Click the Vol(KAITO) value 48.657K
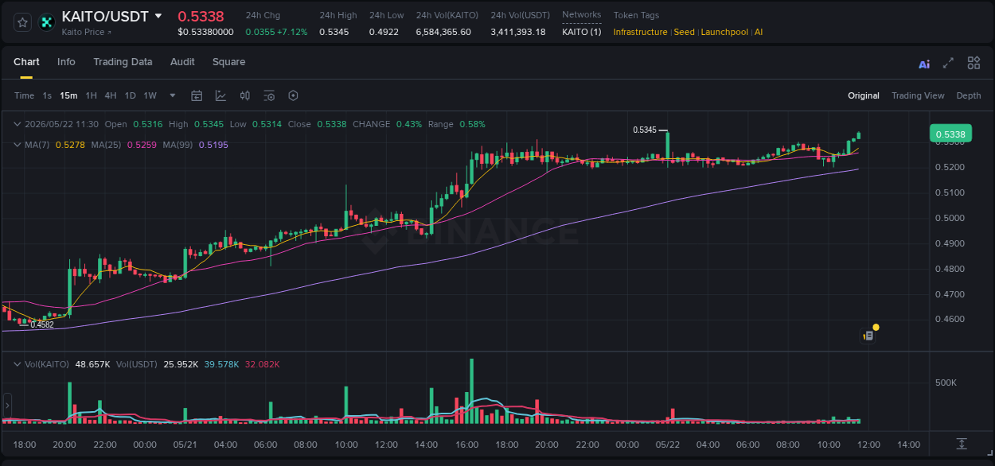The image size is (995, 466). coord(92,364)
